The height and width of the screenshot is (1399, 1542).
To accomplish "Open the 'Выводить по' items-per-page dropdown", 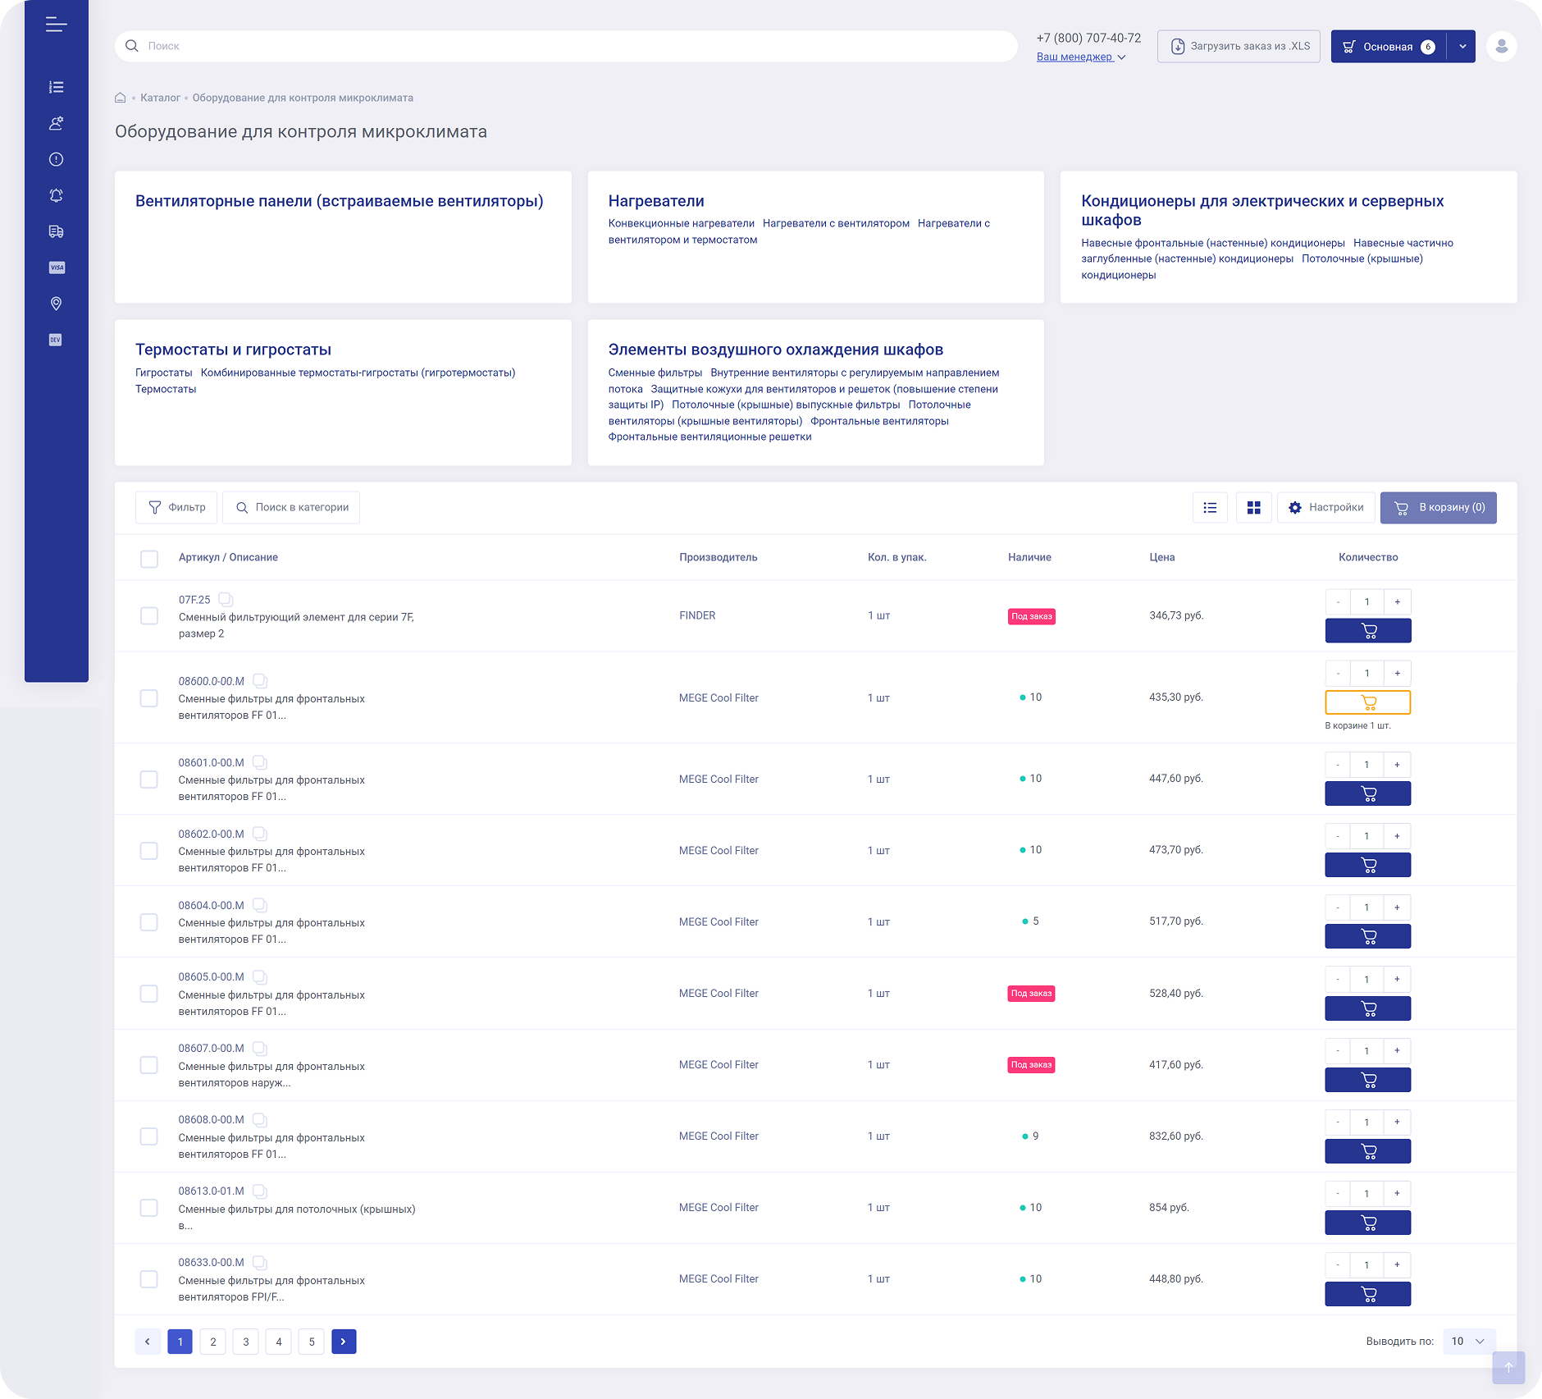I will [1468, 1342].
